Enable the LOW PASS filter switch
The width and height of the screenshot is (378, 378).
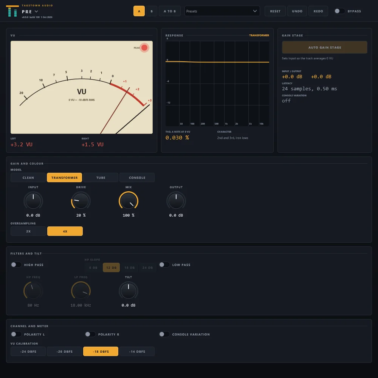coord(164,265)
